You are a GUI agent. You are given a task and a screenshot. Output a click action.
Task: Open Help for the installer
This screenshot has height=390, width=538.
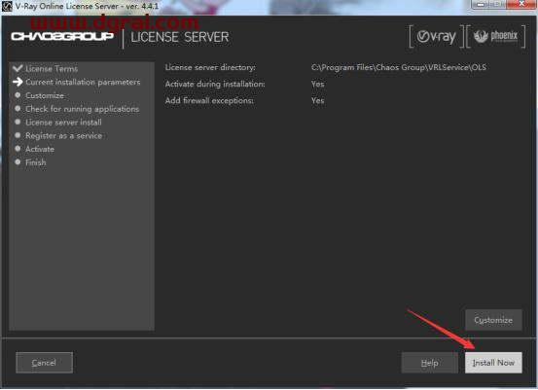pyautogui.click(x=430, y=363)
